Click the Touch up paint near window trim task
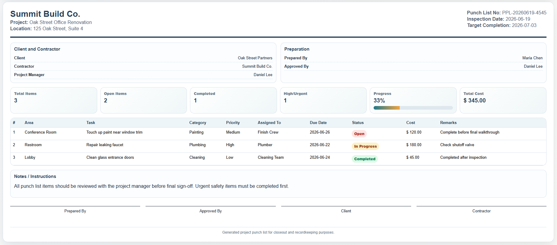 point(114,132)
